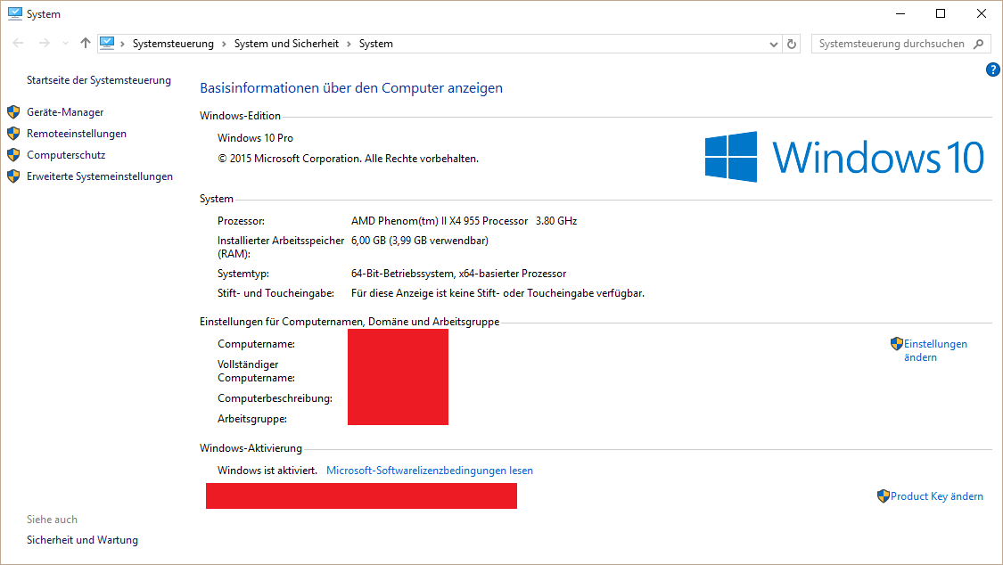Click shield icon beside Erweiterte Systemeinstellungen
The width and height of the screenshot is (1003, 565).
point(13,176)
